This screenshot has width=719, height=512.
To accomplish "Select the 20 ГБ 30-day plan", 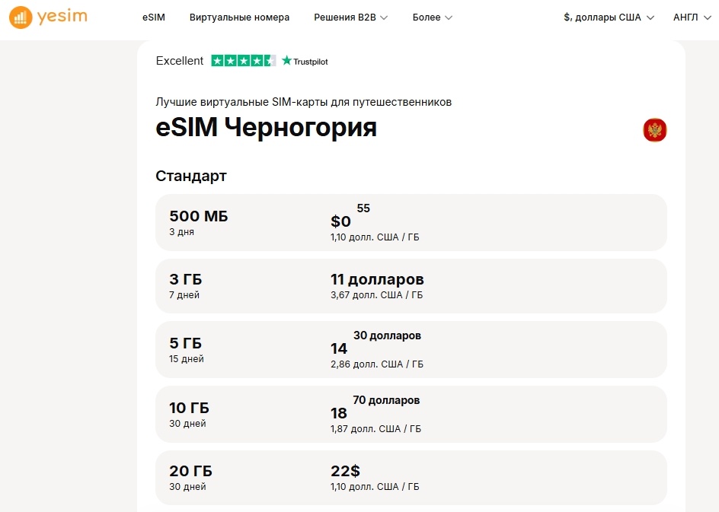I will [411, 477].
